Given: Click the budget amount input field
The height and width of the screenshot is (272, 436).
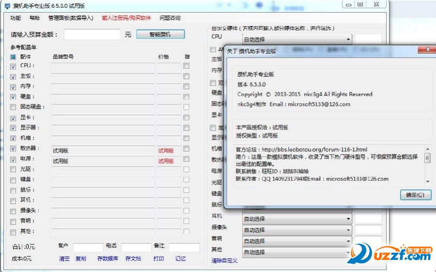Looking at the screenshot, I should (92, 34).
